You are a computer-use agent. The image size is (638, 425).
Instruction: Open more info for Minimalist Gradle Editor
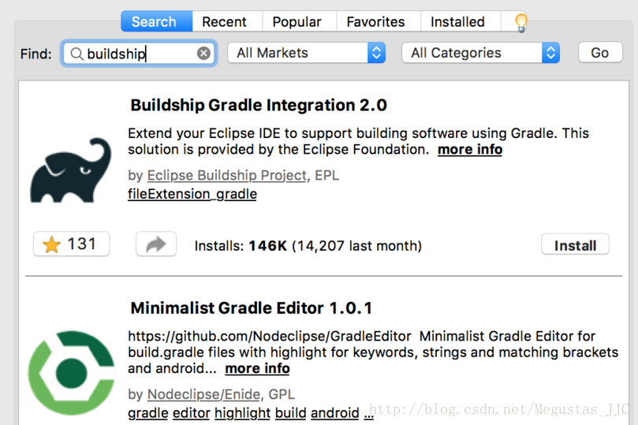258,368
